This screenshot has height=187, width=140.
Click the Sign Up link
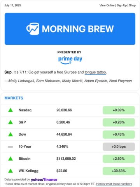click(122, 5)
